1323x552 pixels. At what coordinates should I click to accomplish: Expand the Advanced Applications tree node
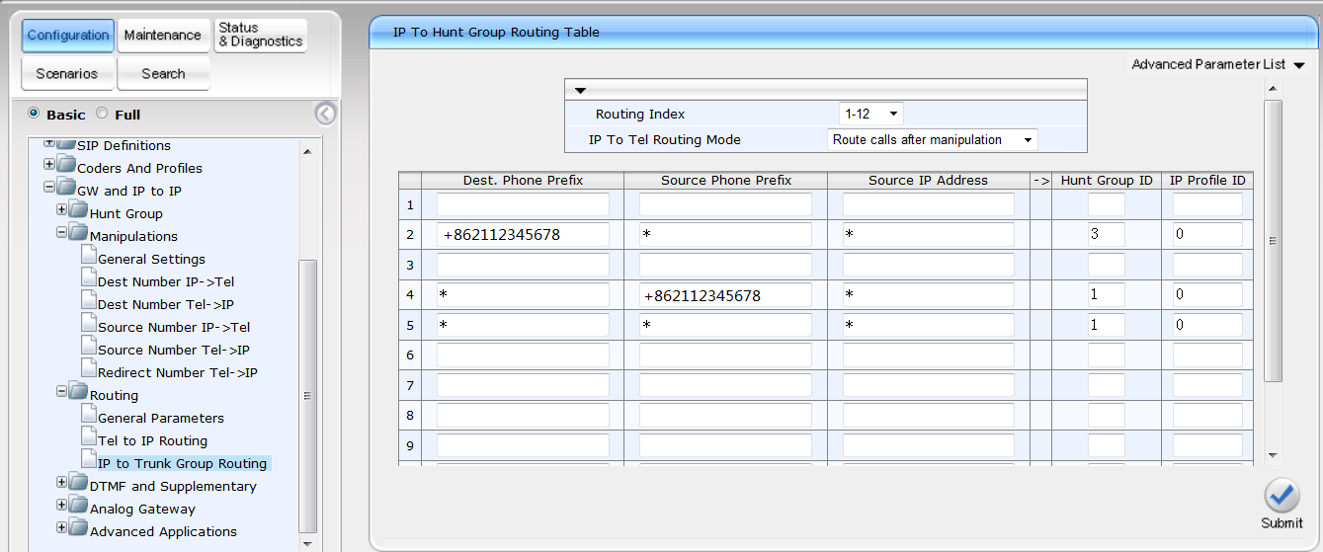61,528
